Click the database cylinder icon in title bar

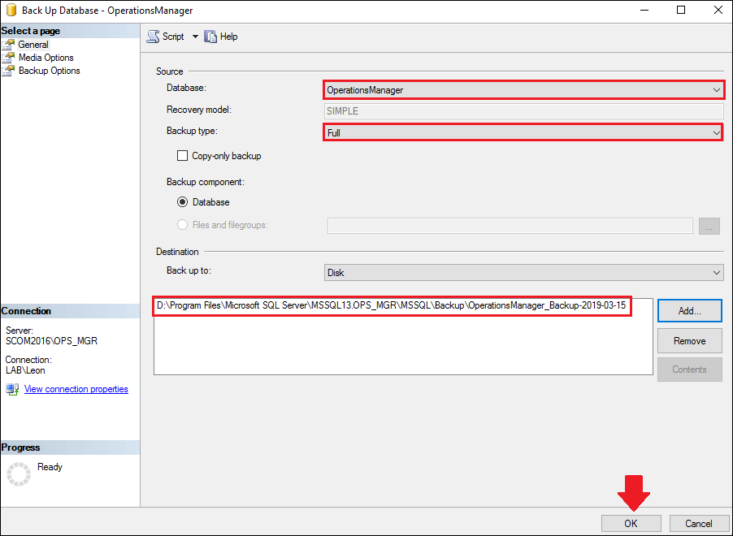tap(11, 10)
